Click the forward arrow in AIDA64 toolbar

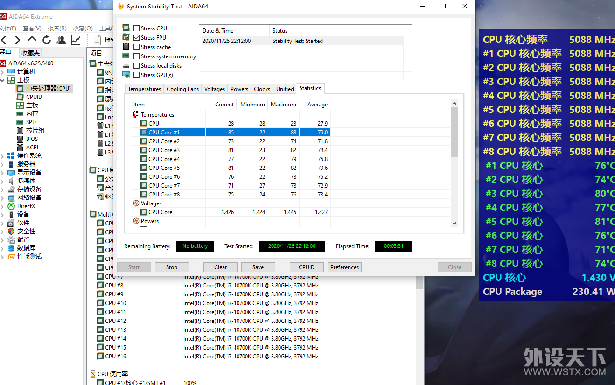pos(17,40)
